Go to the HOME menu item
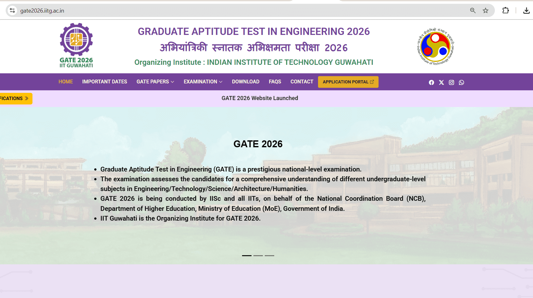The width and height of the screenshot is (533, 298). [x=66, y=82]
